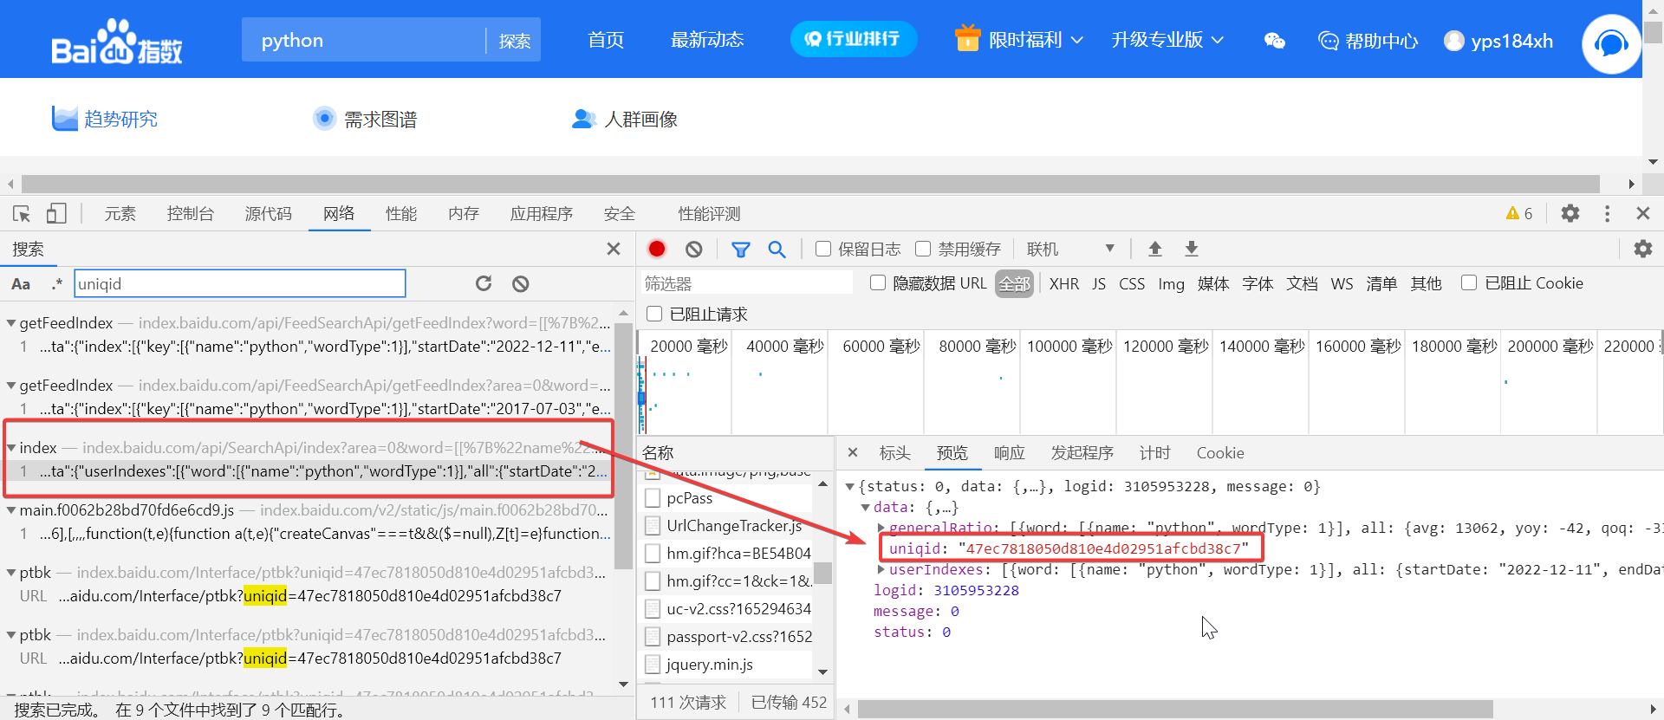Click the inspect element picker icon
The image size is (1664, 720).
click(22, 213)
